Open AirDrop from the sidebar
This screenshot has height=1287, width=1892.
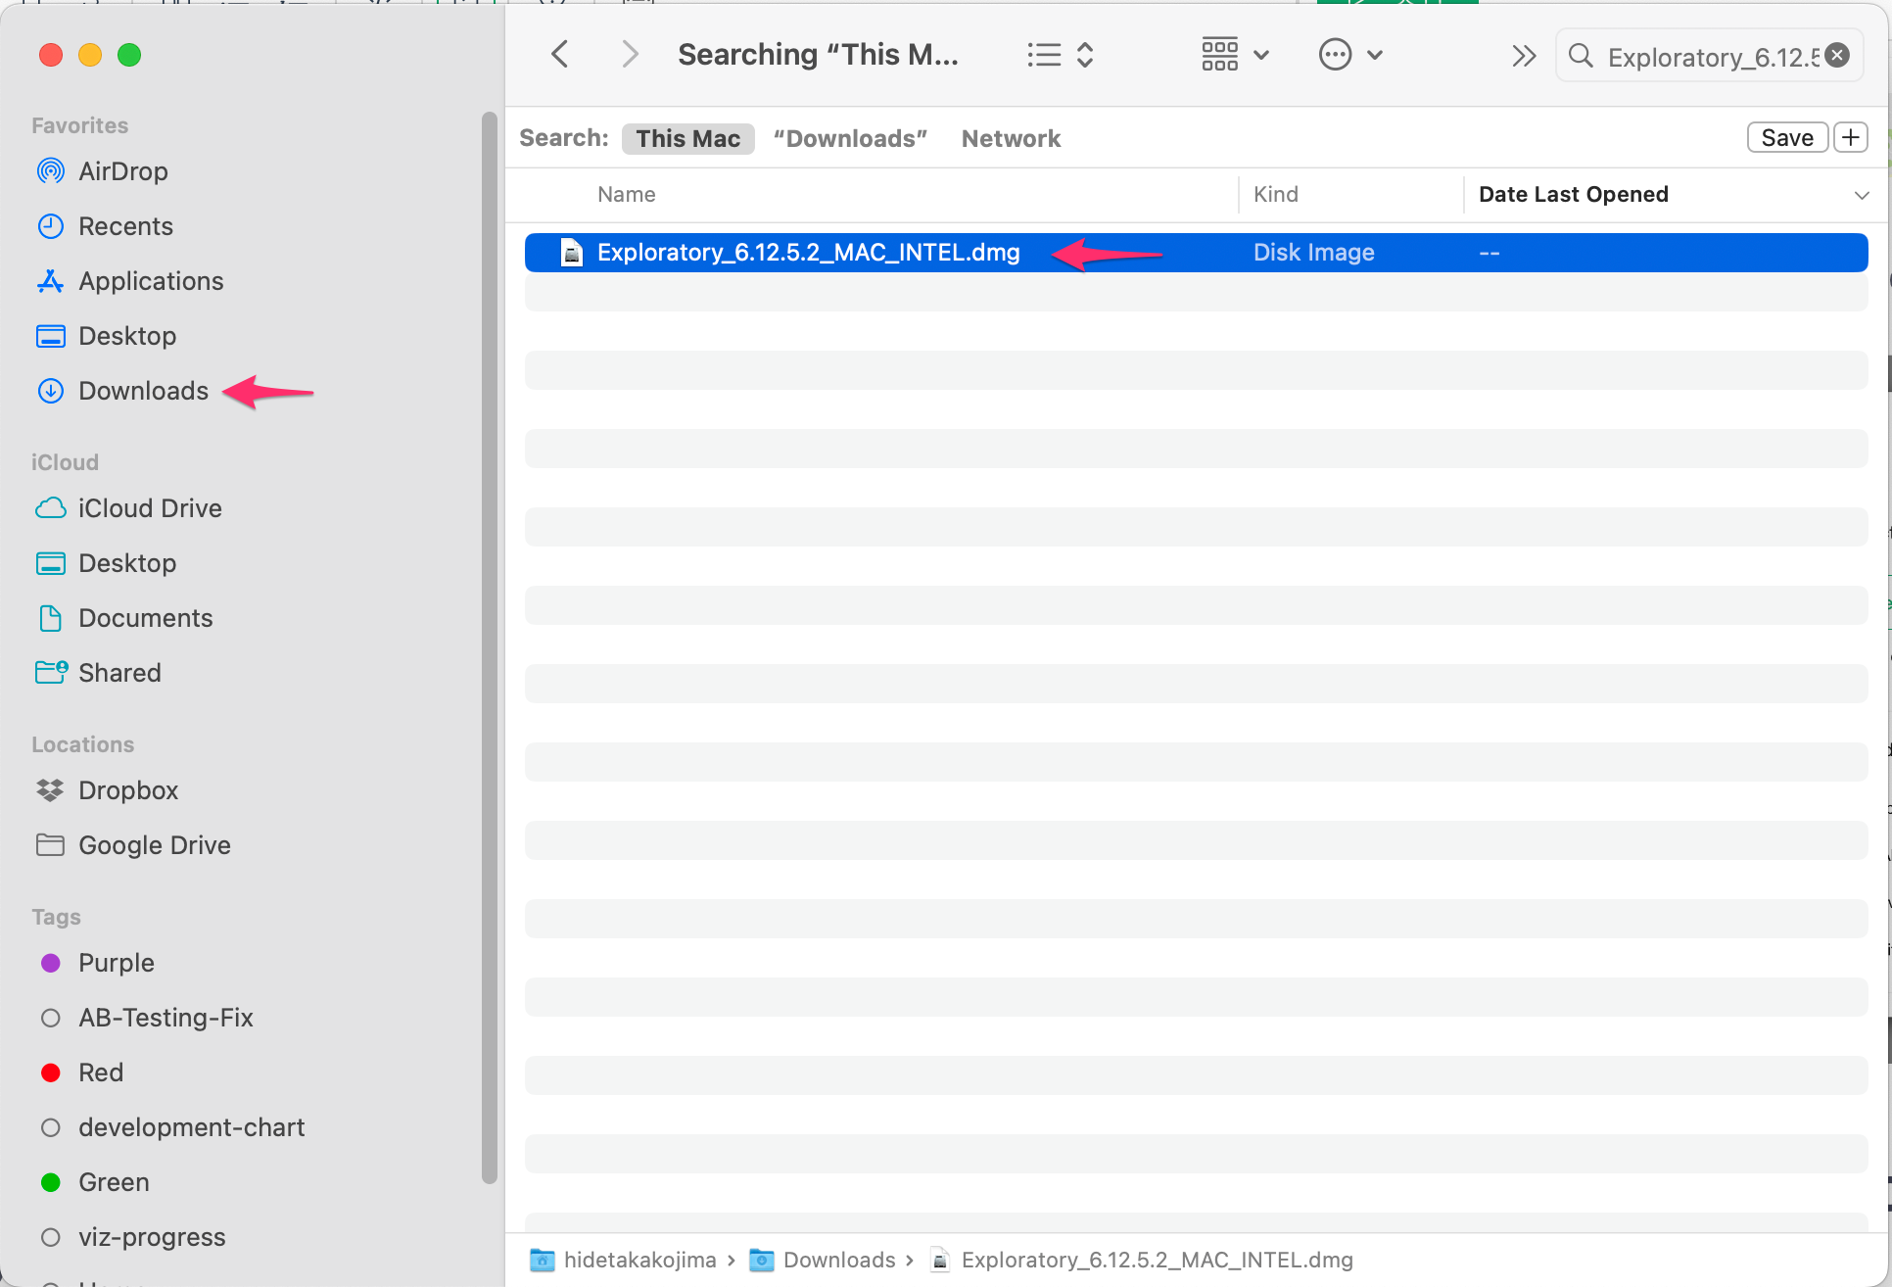pos(122,170)
